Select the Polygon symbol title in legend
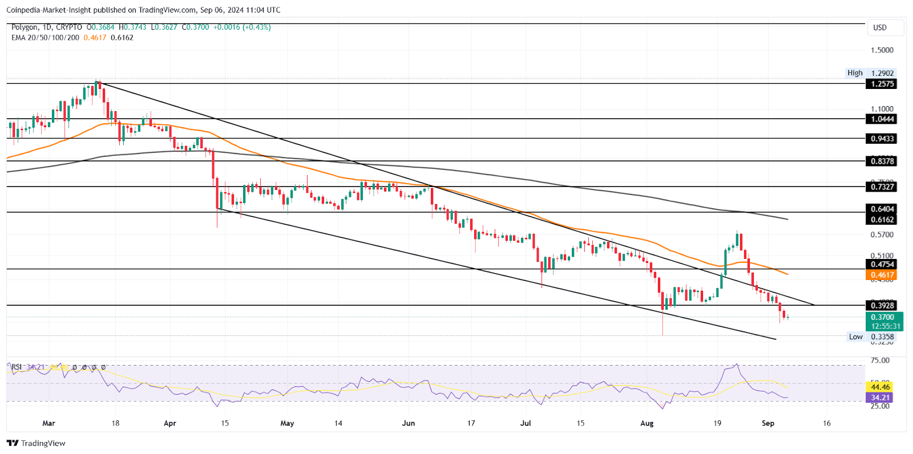The width and height of the screenshot is (913, 454). [x=25, y=27]
